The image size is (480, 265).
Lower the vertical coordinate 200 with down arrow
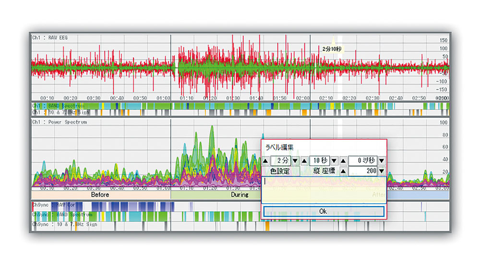381,171
